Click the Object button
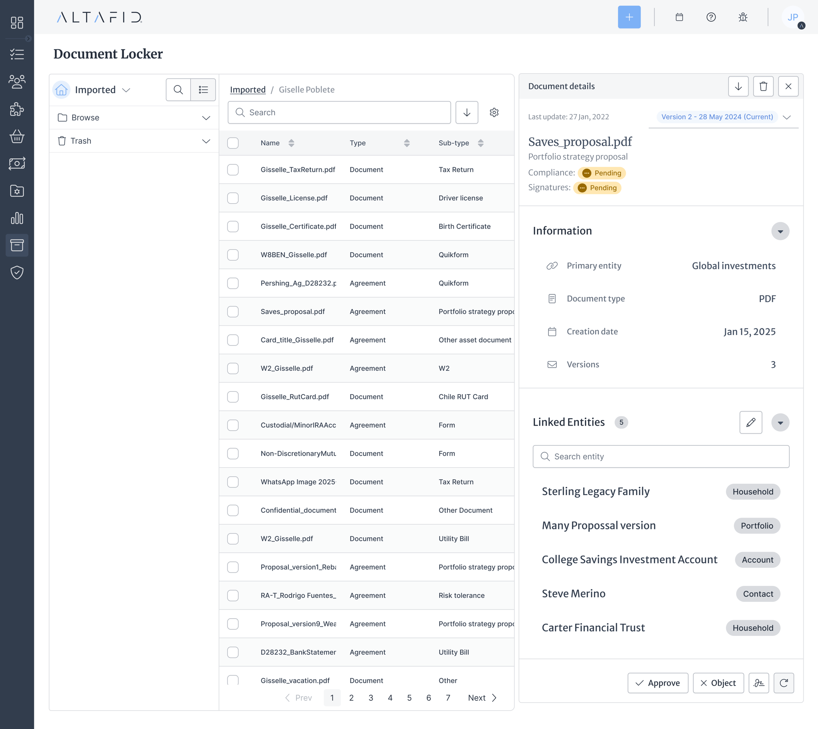 (x=718, y=683)
